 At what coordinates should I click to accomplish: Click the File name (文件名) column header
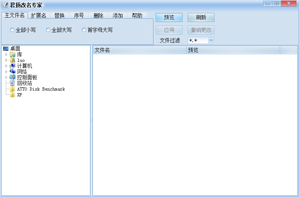[x=139, y=50]
